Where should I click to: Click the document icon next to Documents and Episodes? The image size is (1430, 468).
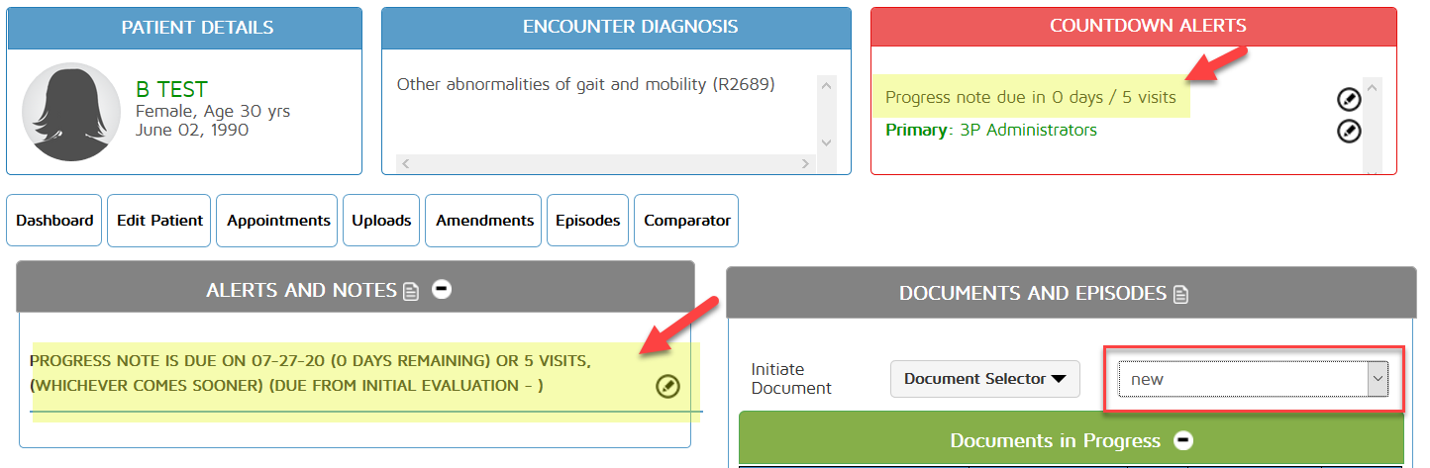[x=1180, y=294]
